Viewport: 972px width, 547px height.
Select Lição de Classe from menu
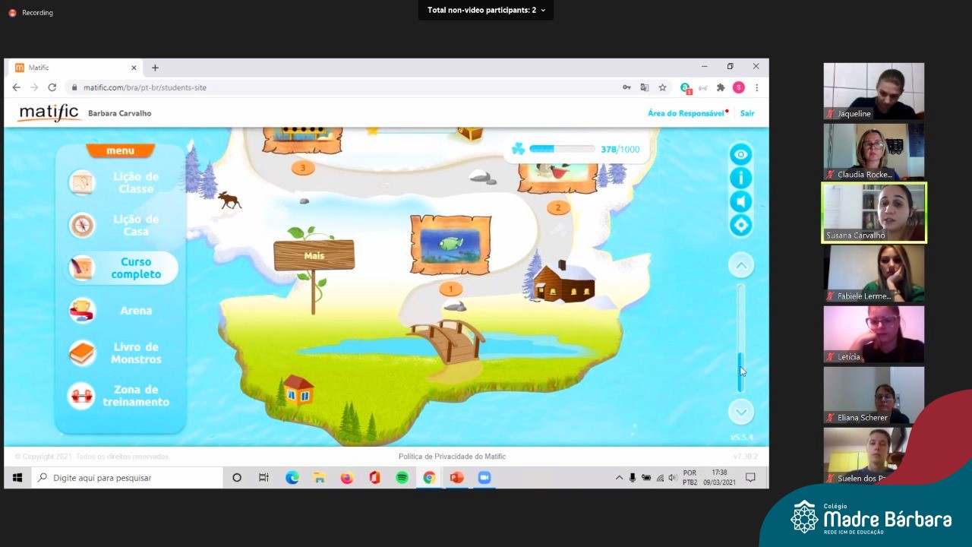(x=82, y=182)
